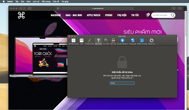
Task: Open the IMAC - MAC MINI nav link
Action: click(x=74, y=15)
